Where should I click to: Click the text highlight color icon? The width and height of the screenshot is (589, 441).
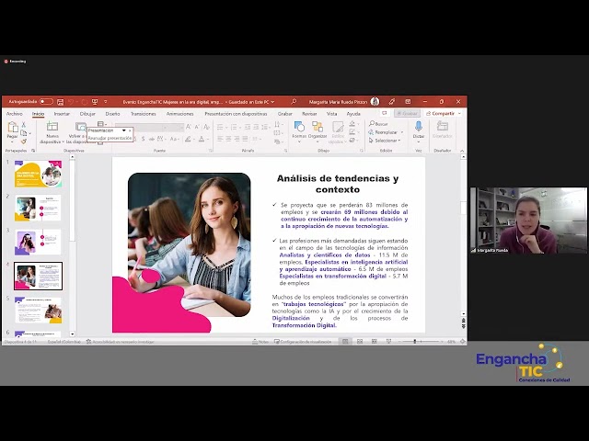(188, 139)
